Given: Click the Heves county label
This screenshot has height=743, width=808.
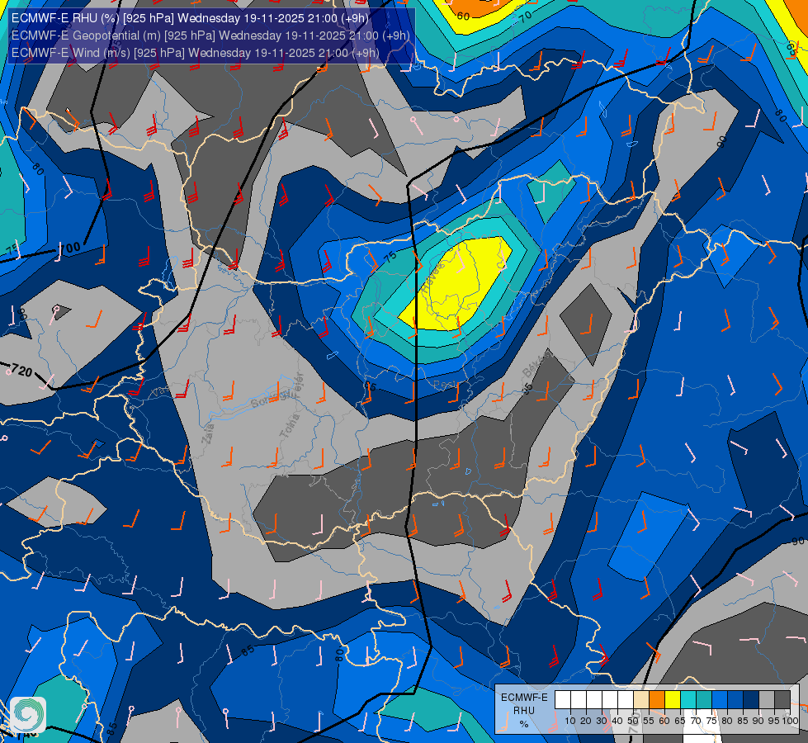Looking at the screenshot, I should [x=432, y=277].
